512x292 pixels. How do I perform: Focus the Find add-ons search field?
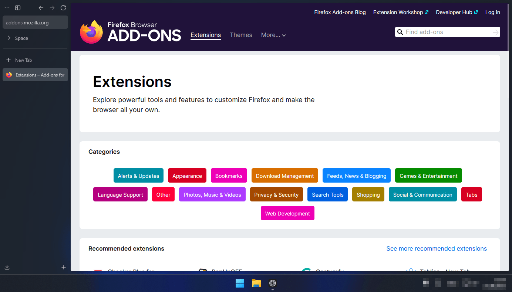pyautogui.click(x=448, y=32)
